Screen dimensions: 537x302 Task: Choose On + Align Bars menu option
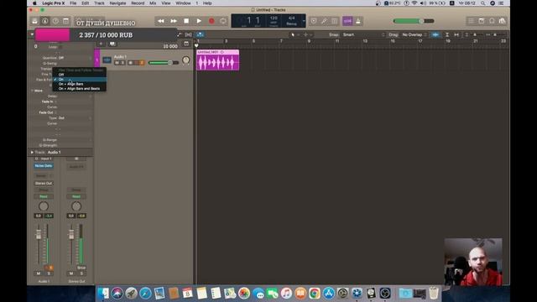point(80,84)
